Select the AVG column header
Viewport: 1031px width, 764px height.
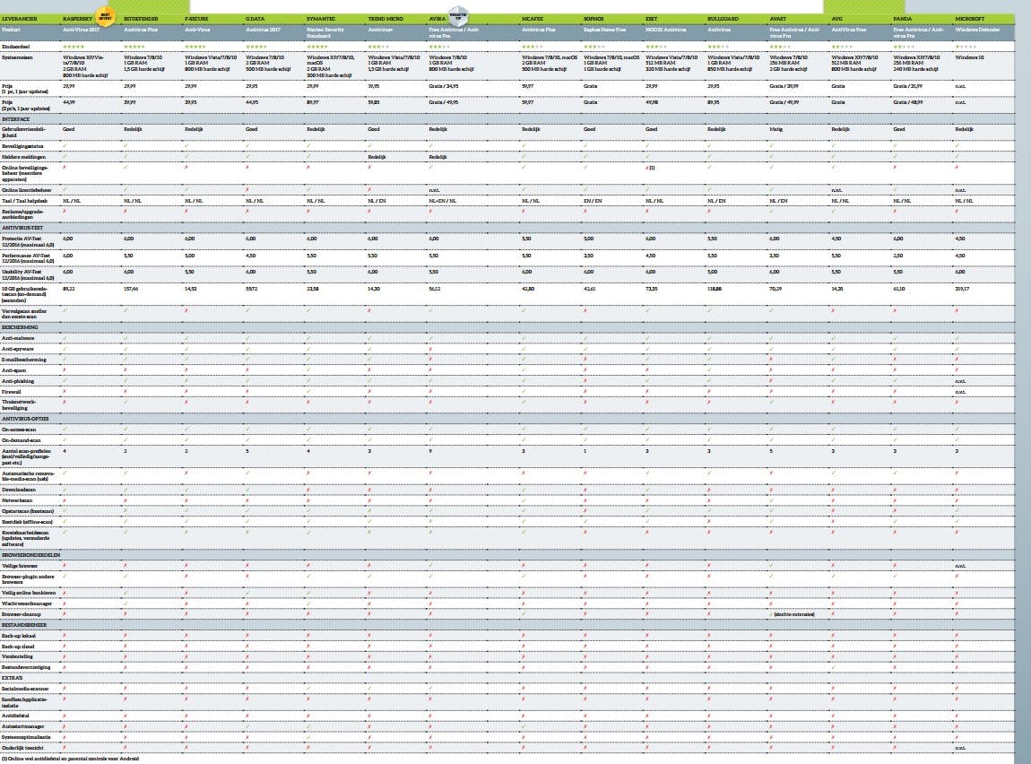coord(836,19)
